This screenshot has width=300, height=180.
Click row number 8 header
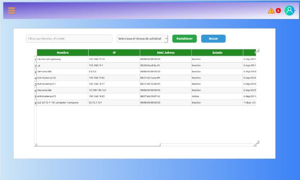pos(35,103)
